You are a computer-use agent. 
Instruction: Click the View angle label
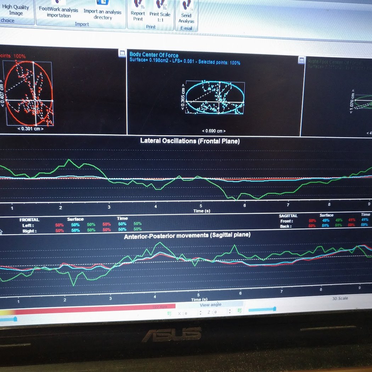pos(210,305)
